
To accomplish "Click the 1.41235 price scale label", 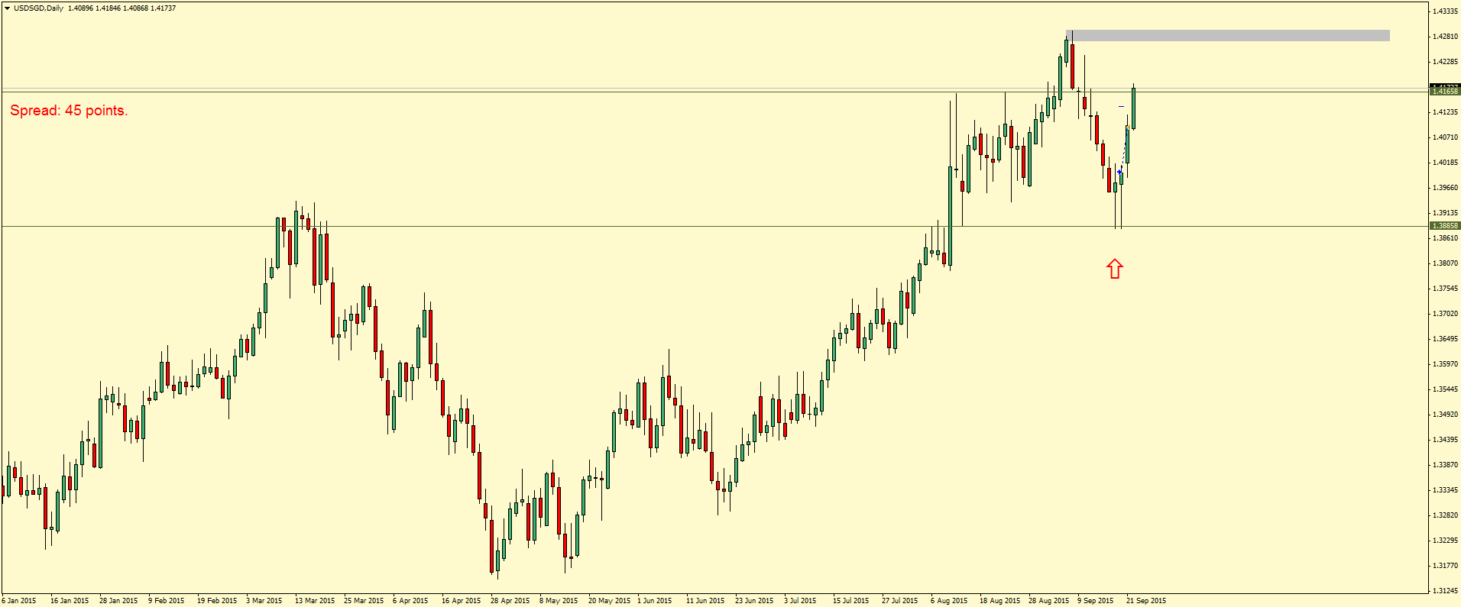I will pyautogui.click(x=1446, y=112).
